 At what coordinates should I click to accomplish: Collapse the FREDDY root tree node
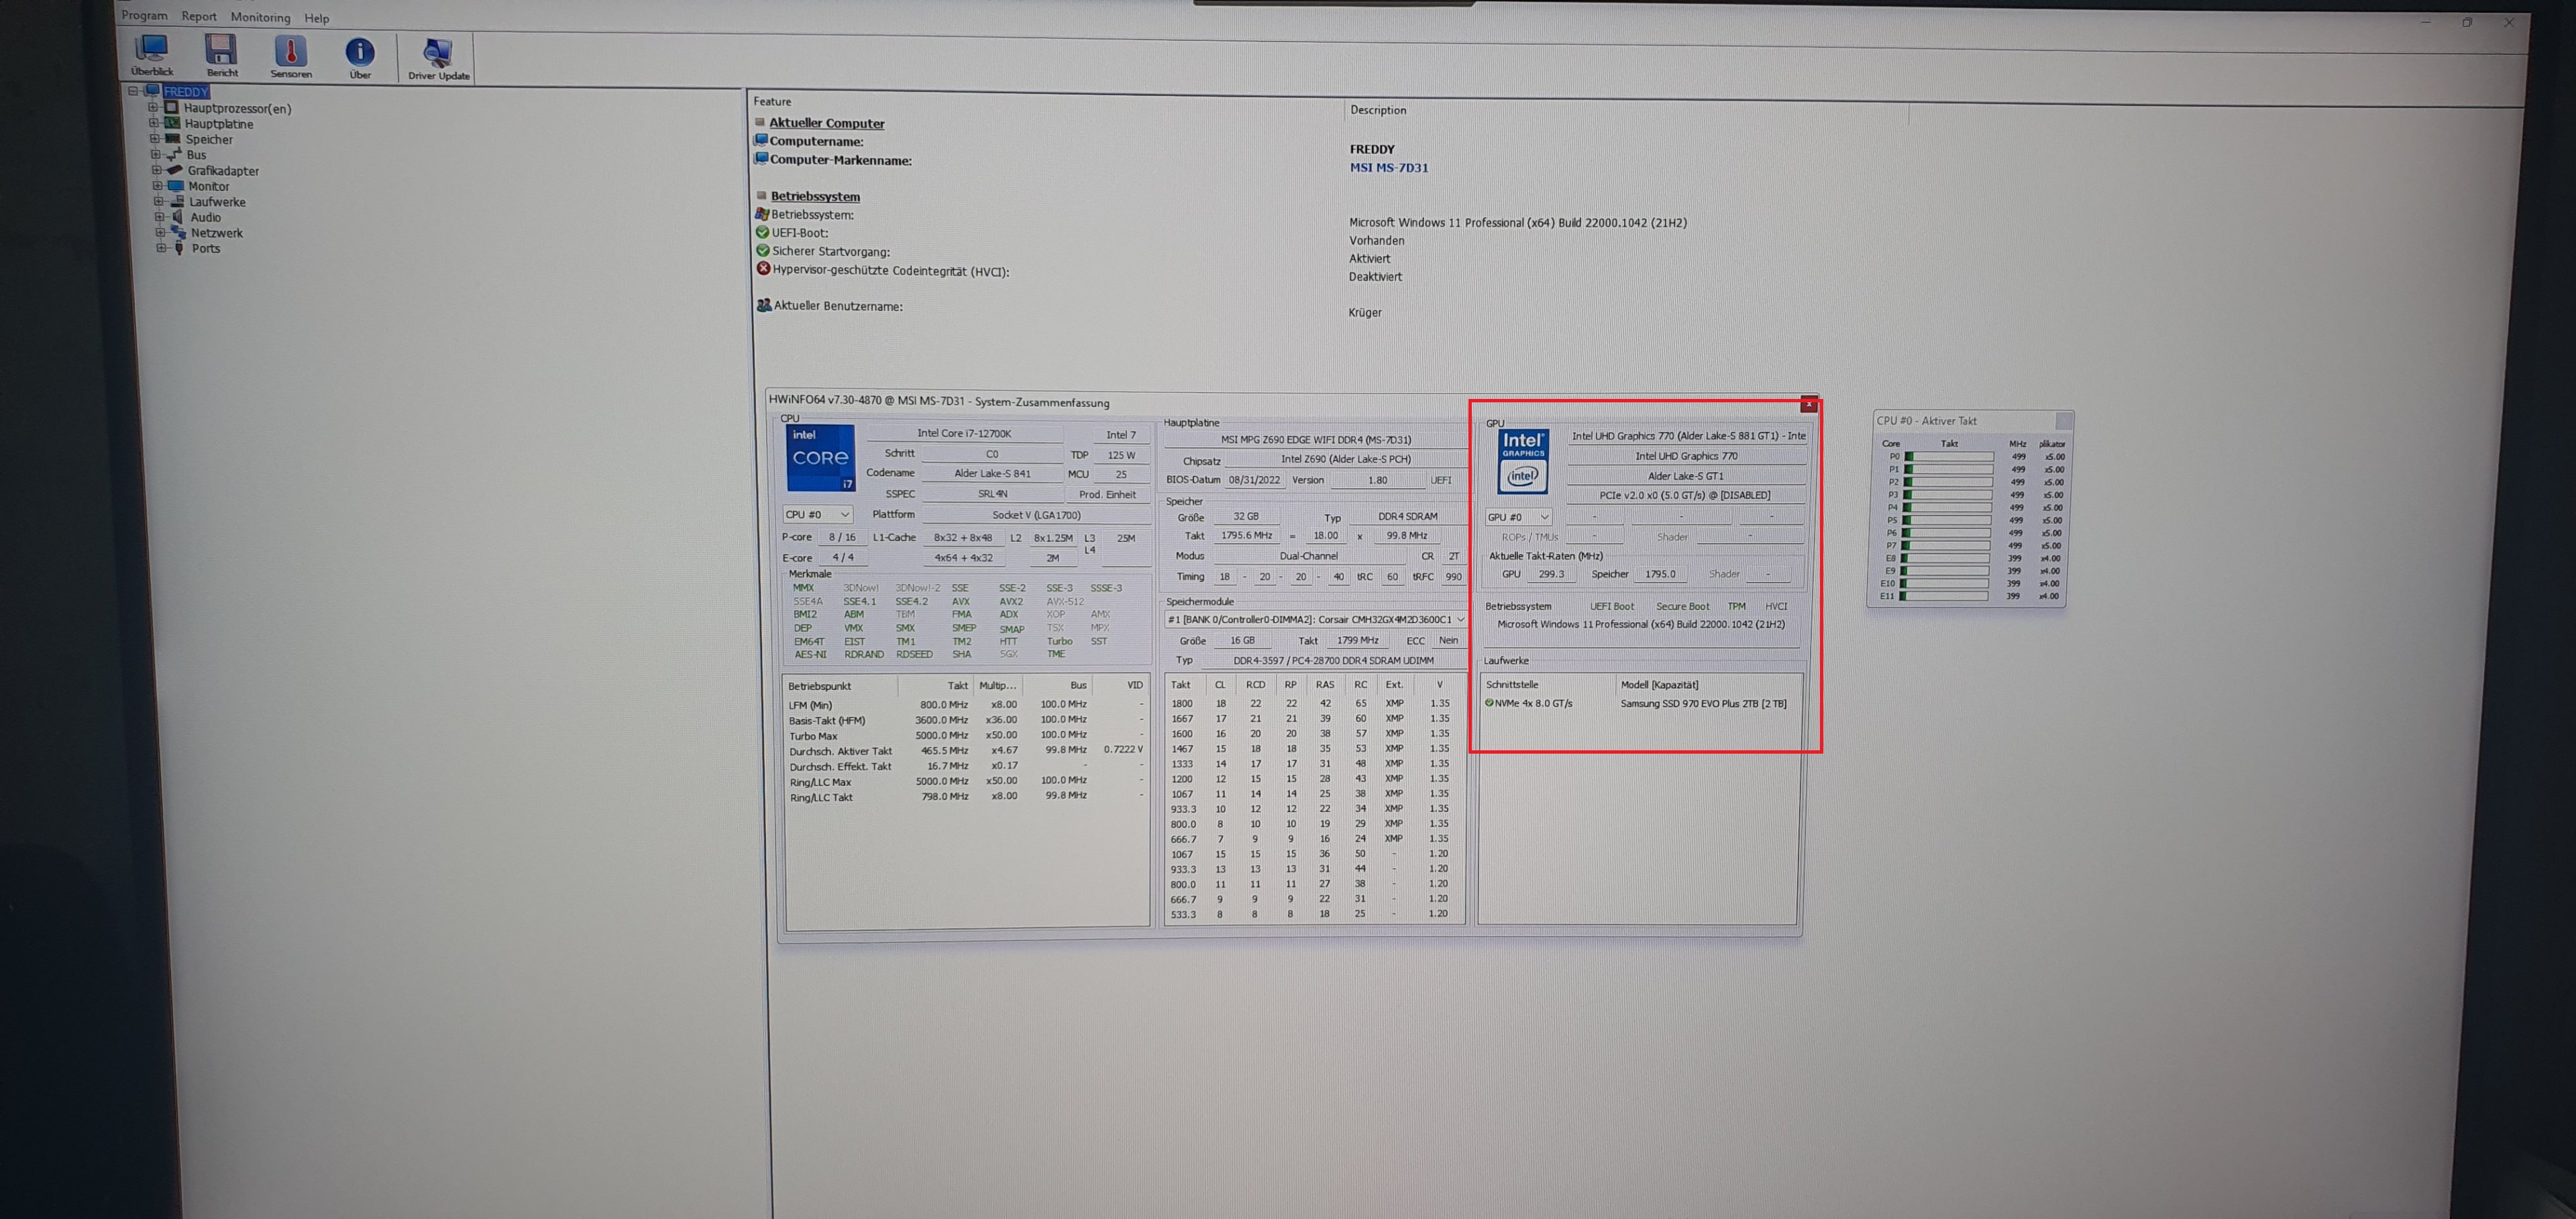133,91
